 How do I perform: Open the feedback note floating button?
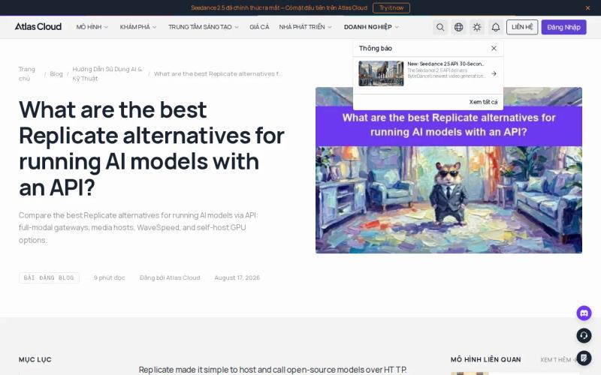point(584,358)
